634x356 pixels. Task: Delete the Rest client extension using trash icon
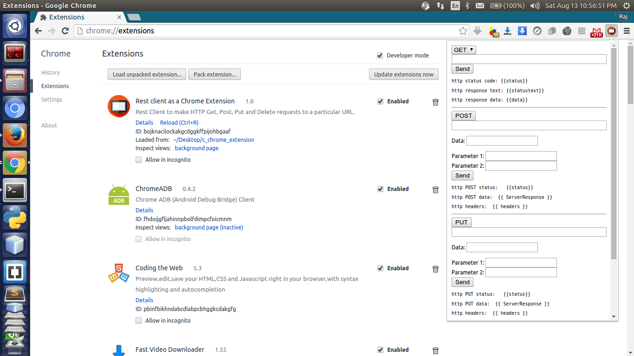(x=435, y=102)
